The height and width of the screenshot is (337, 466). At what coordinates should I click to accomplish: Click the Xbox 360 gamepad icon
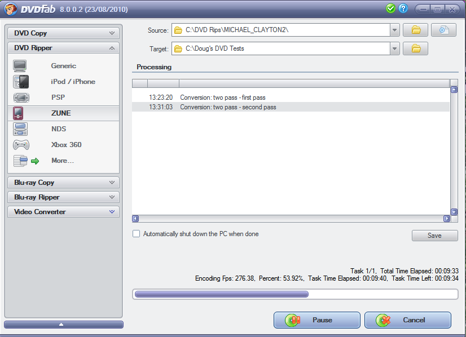21,145
